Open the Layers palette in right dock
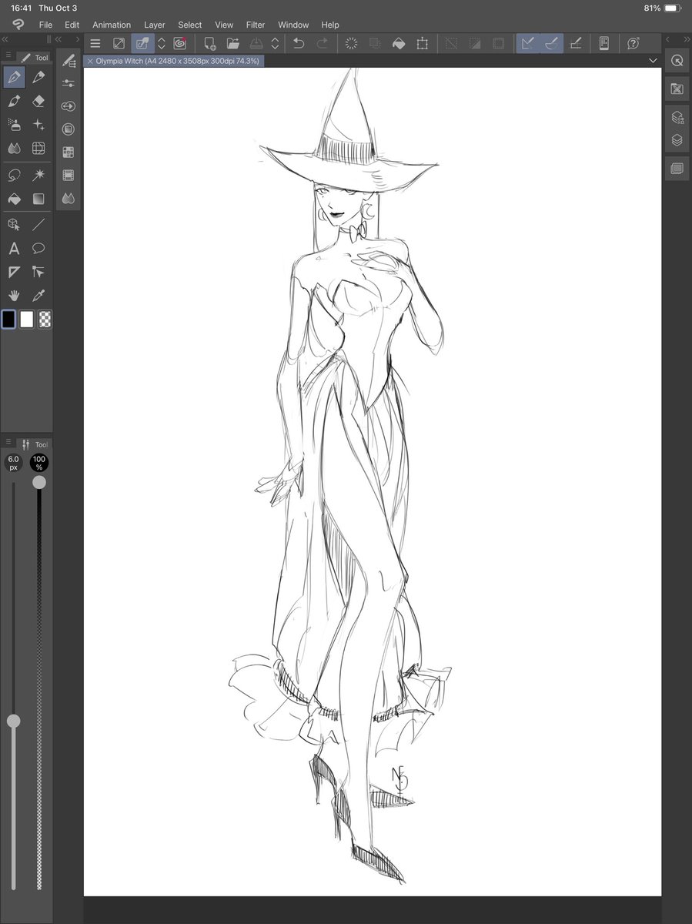The height and width of the screenshot is (924, 692). [x=677, y=140]
